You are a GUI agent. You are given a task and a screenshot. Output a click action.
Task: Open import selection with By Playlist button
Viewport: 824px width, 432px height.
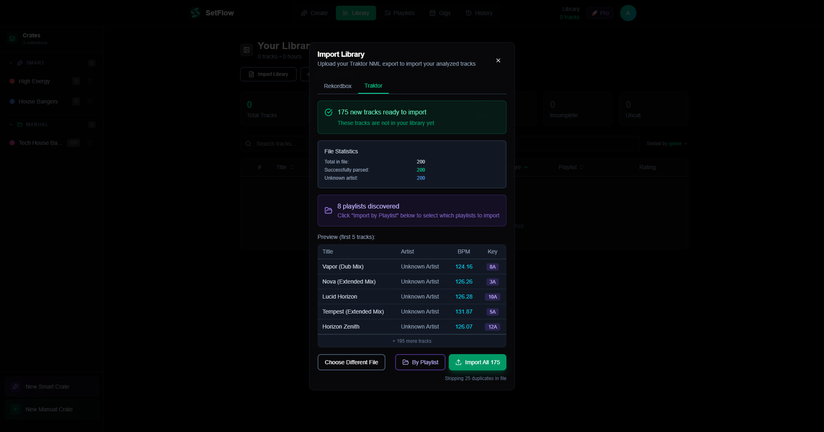pos(420,362)
